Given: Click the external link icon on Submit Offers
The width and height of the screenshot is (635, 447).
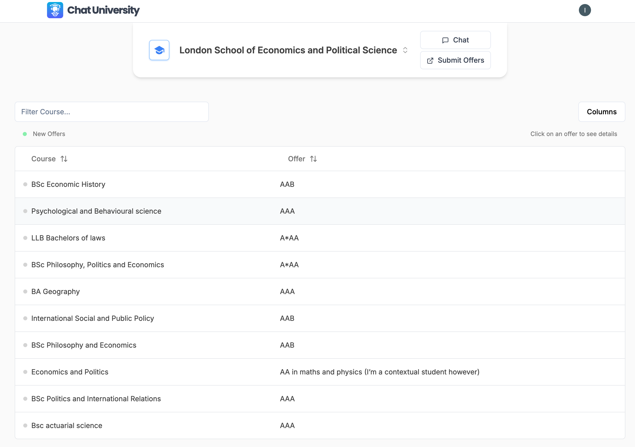Looking at the screenshot, I should click(430, 60).
